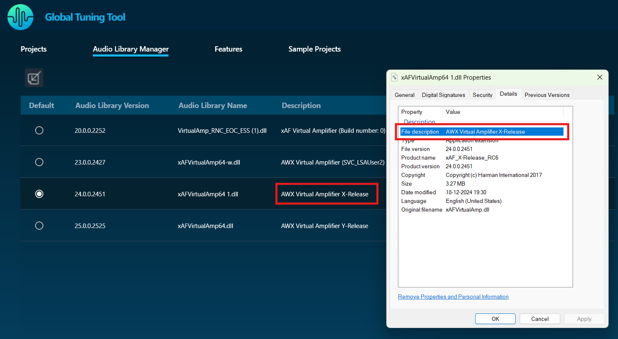Open the Previous Versions tab
This screenshot has height=339, width=618.
547,95
